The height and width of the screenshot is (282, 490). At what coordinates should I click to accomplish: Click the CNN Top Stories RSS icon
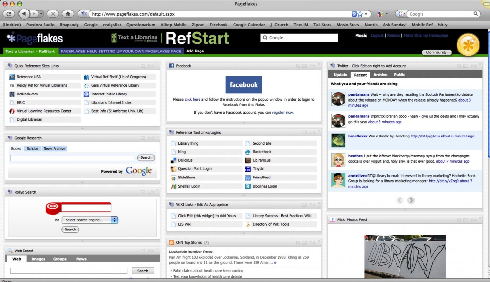(x=172, y=243)
